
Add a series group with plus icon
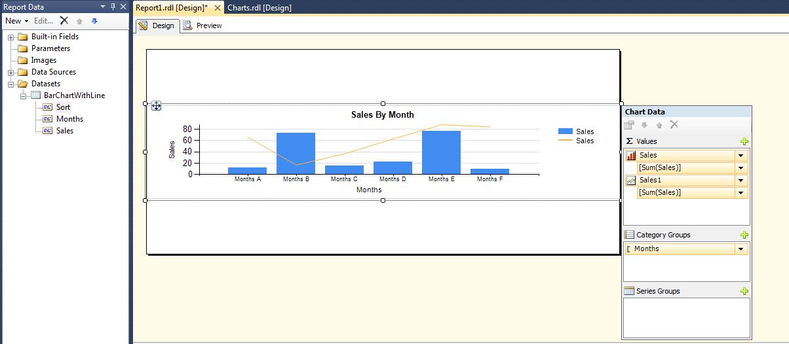coord(744,291)
